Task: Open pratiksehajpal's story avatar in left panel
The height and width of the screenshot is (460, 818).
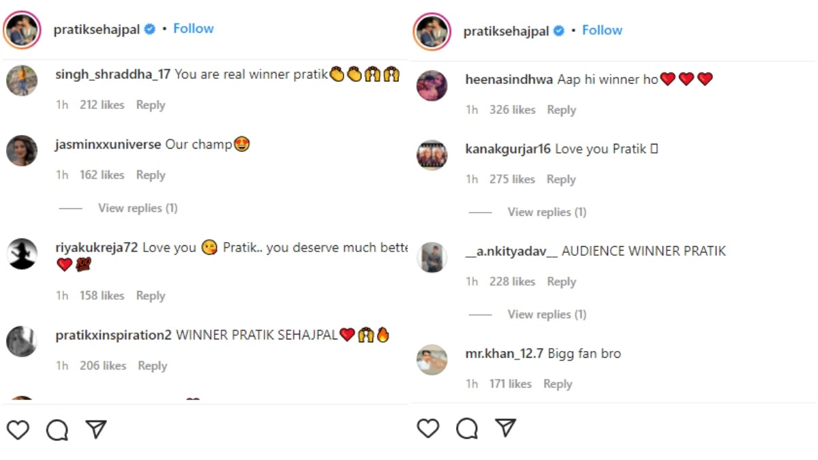Action: click(22, 30)
